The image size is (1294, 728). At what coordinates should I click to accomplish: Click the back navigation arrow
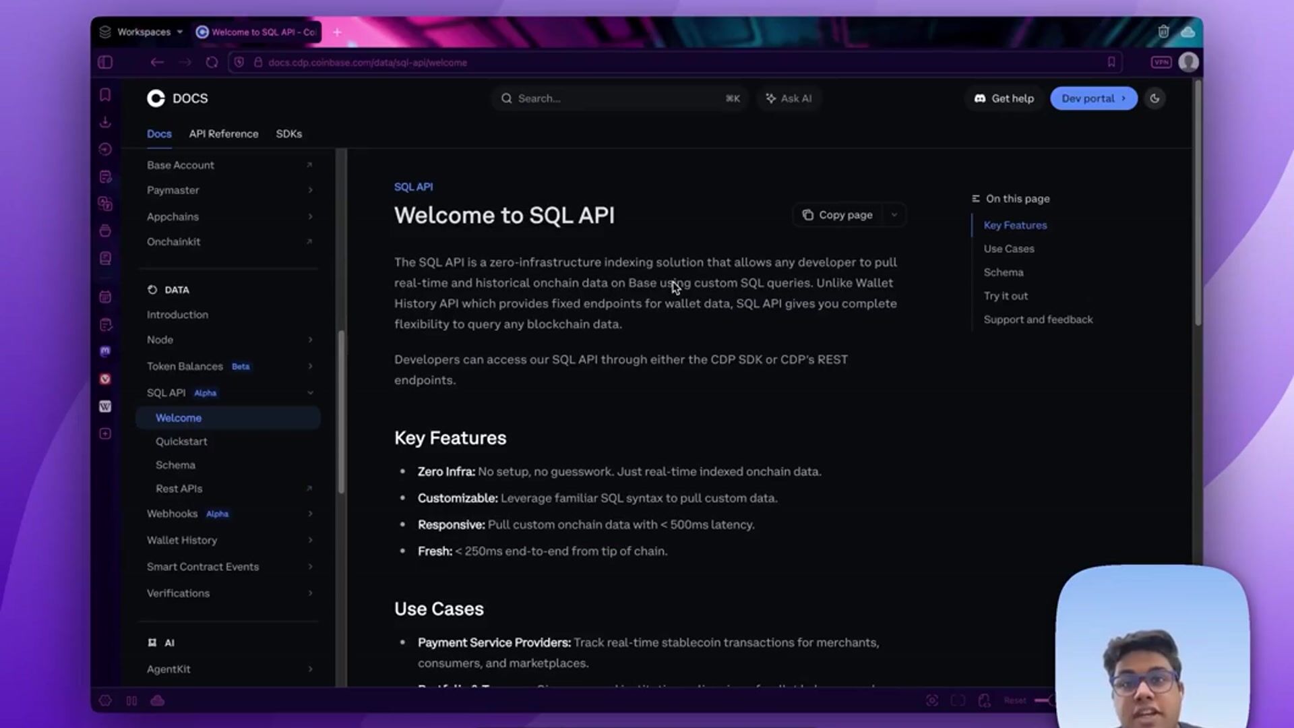click(156, 62)
